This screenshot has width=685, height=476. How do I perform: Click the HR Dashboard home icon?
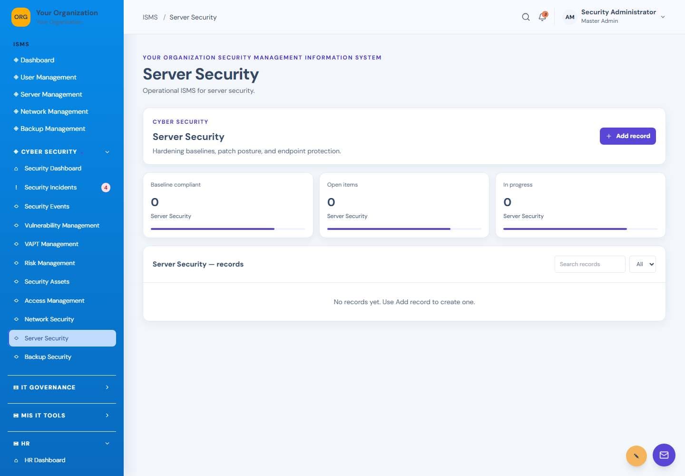[16, 460]
